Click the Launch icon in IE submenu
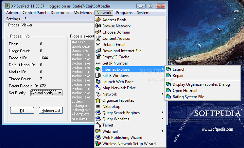This screenshot has width=244, height=148. click(168, 69)
